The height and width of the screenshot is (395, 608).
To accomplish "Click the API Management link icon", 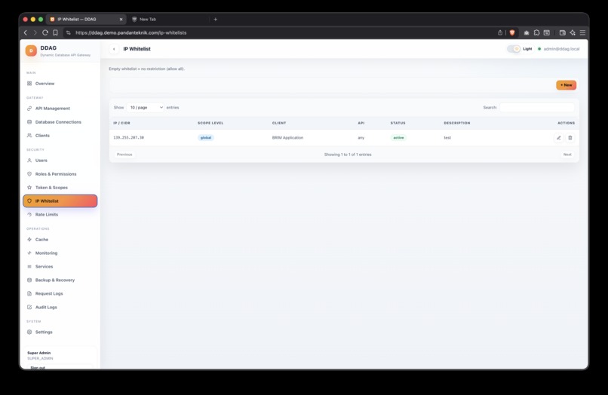I will (29, 108).
